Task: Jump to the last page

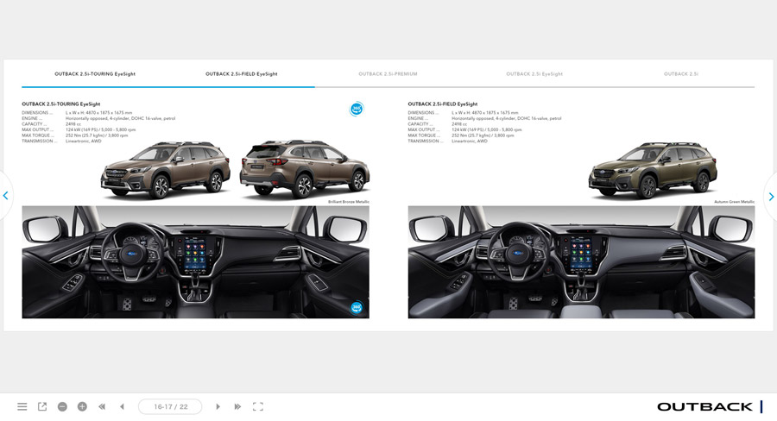Action: point(237,406)
